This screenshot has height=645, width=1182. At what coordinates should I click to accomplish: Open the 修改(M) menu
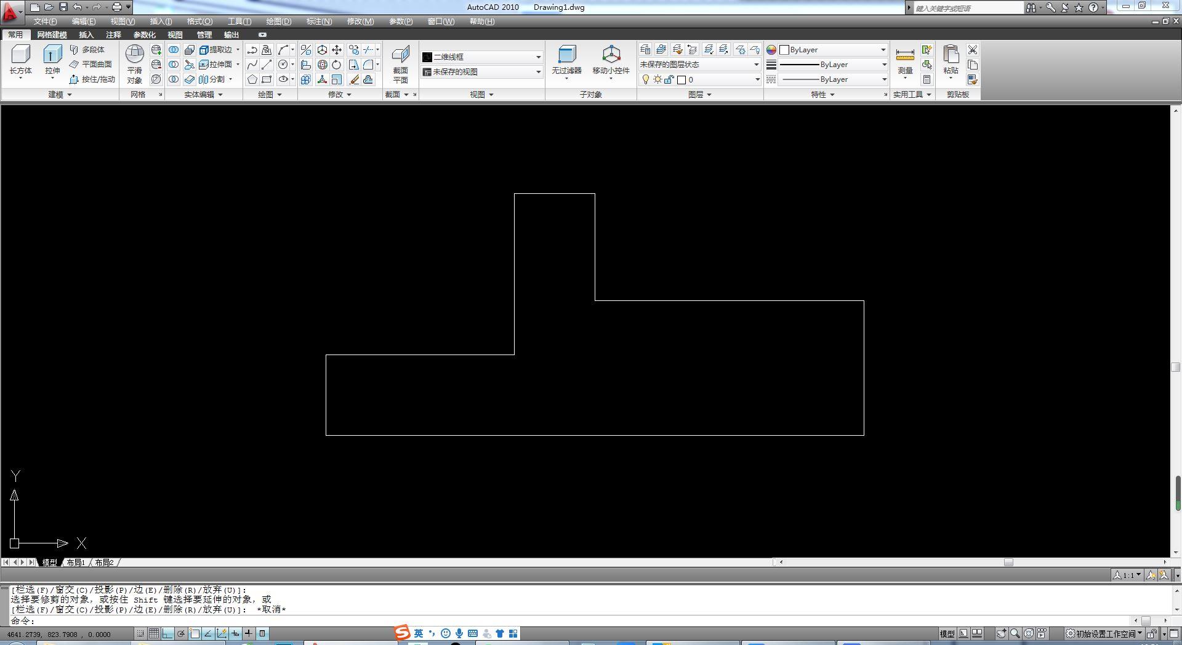click(x=360, y=21)
